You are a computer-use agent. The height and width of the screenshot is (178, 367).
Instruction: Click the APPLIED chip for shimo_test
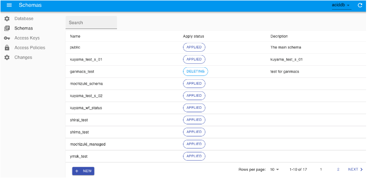tap(194, 132)
